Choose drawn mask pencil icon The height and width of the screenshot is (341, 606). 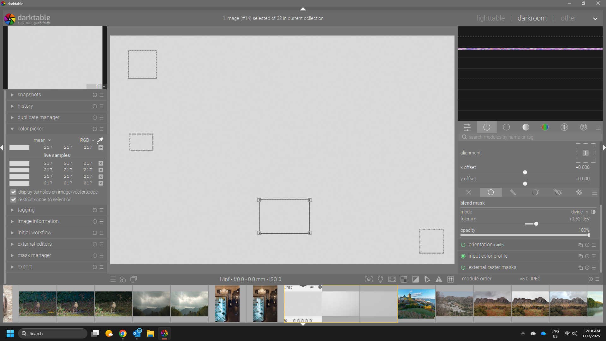[513, 192]
